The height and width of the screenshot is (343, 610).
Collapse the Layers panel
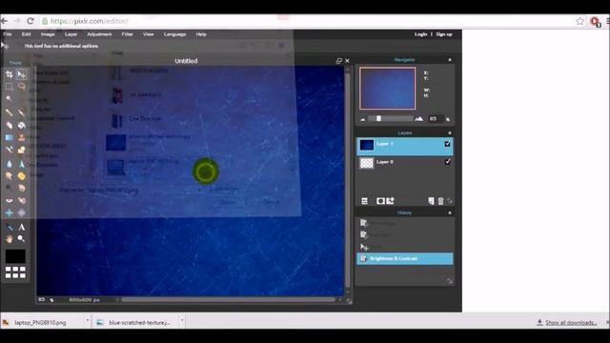(450, 133)
